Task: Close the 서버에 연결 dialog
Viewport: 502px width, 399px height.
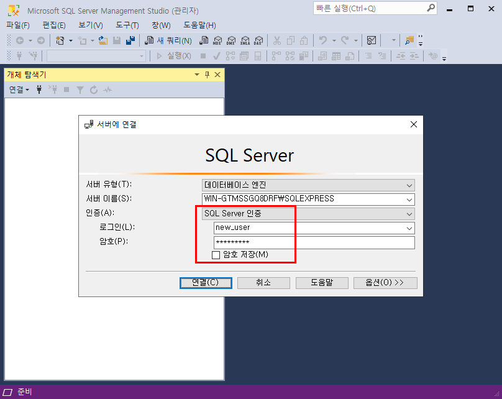Action: tap(414, 124)
